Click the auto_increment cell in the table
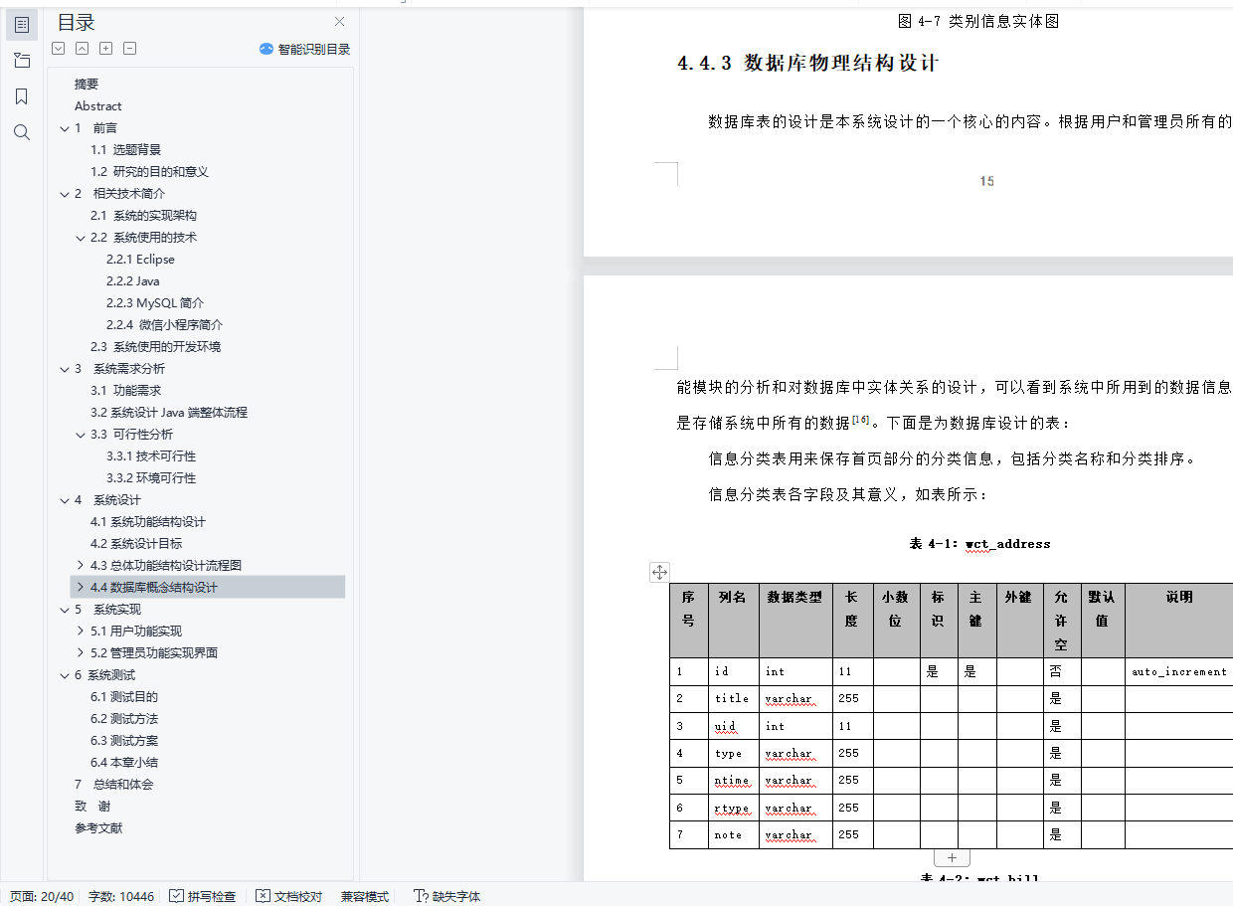Screen dimensions: 1233x906 point(1179,671)
